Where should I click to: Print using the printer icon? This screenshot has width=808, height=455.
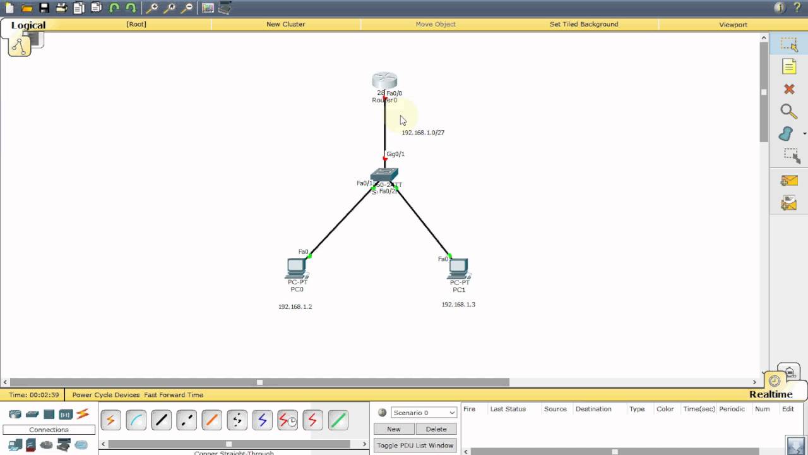tap(61, 8)
